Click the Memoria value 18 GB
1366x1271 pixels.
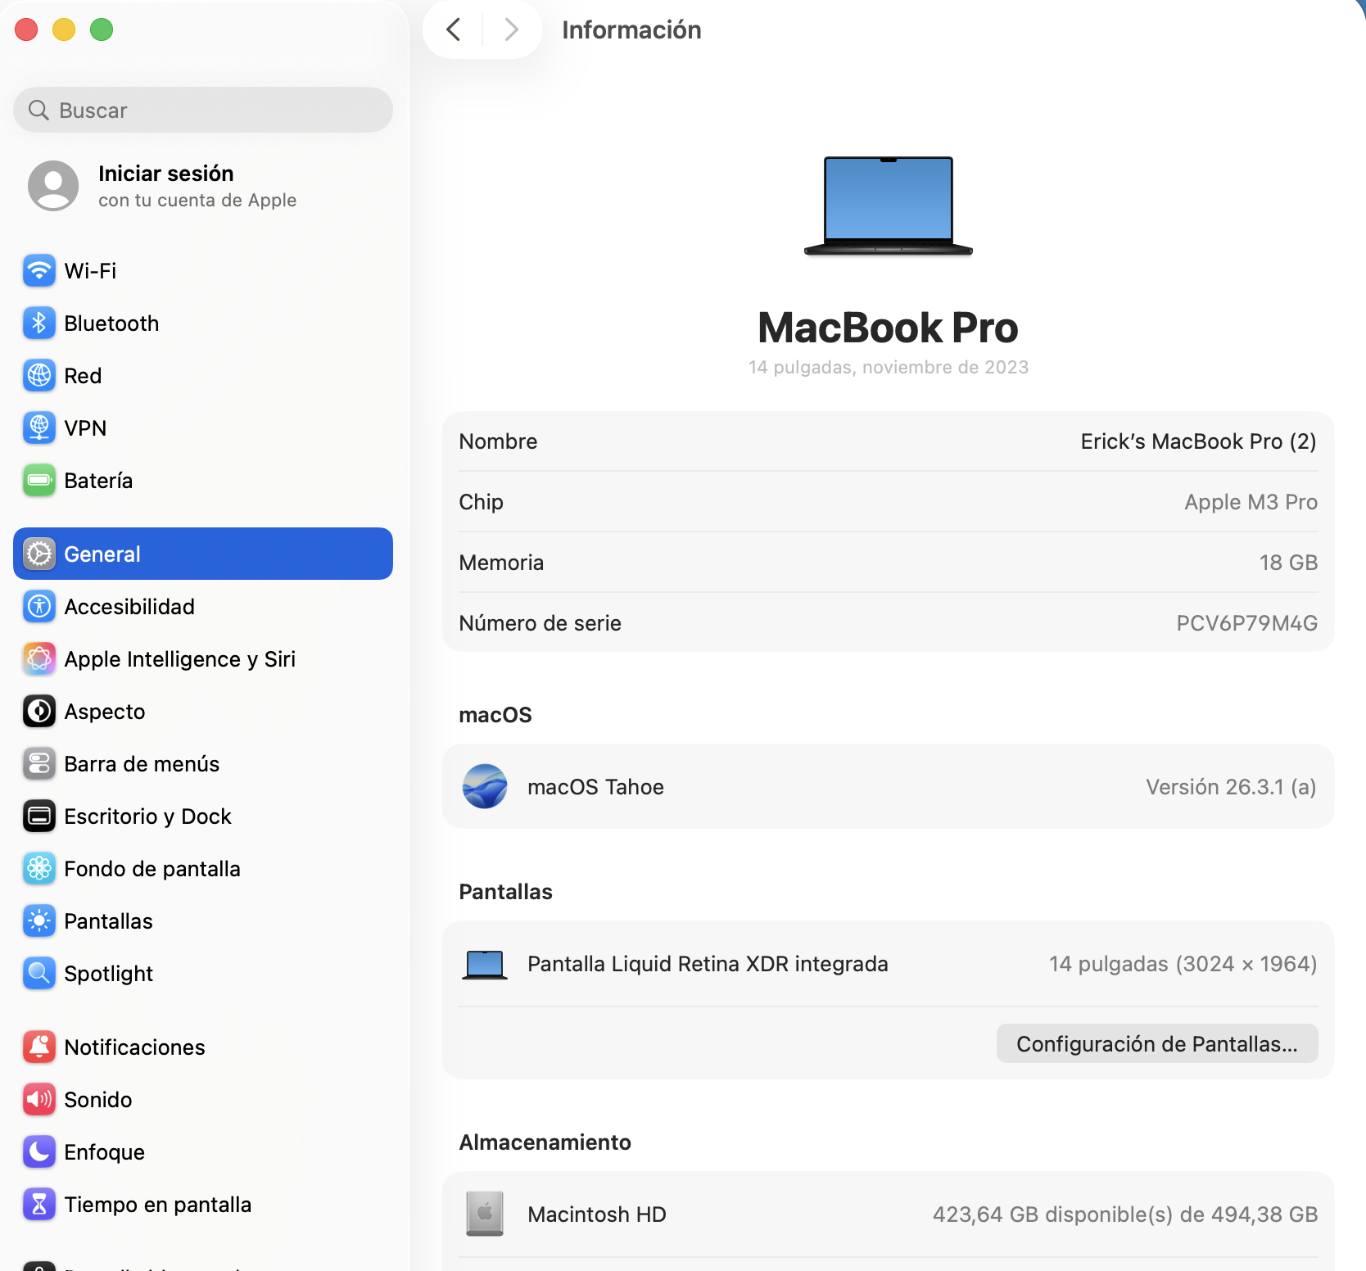pos(1288,563)
